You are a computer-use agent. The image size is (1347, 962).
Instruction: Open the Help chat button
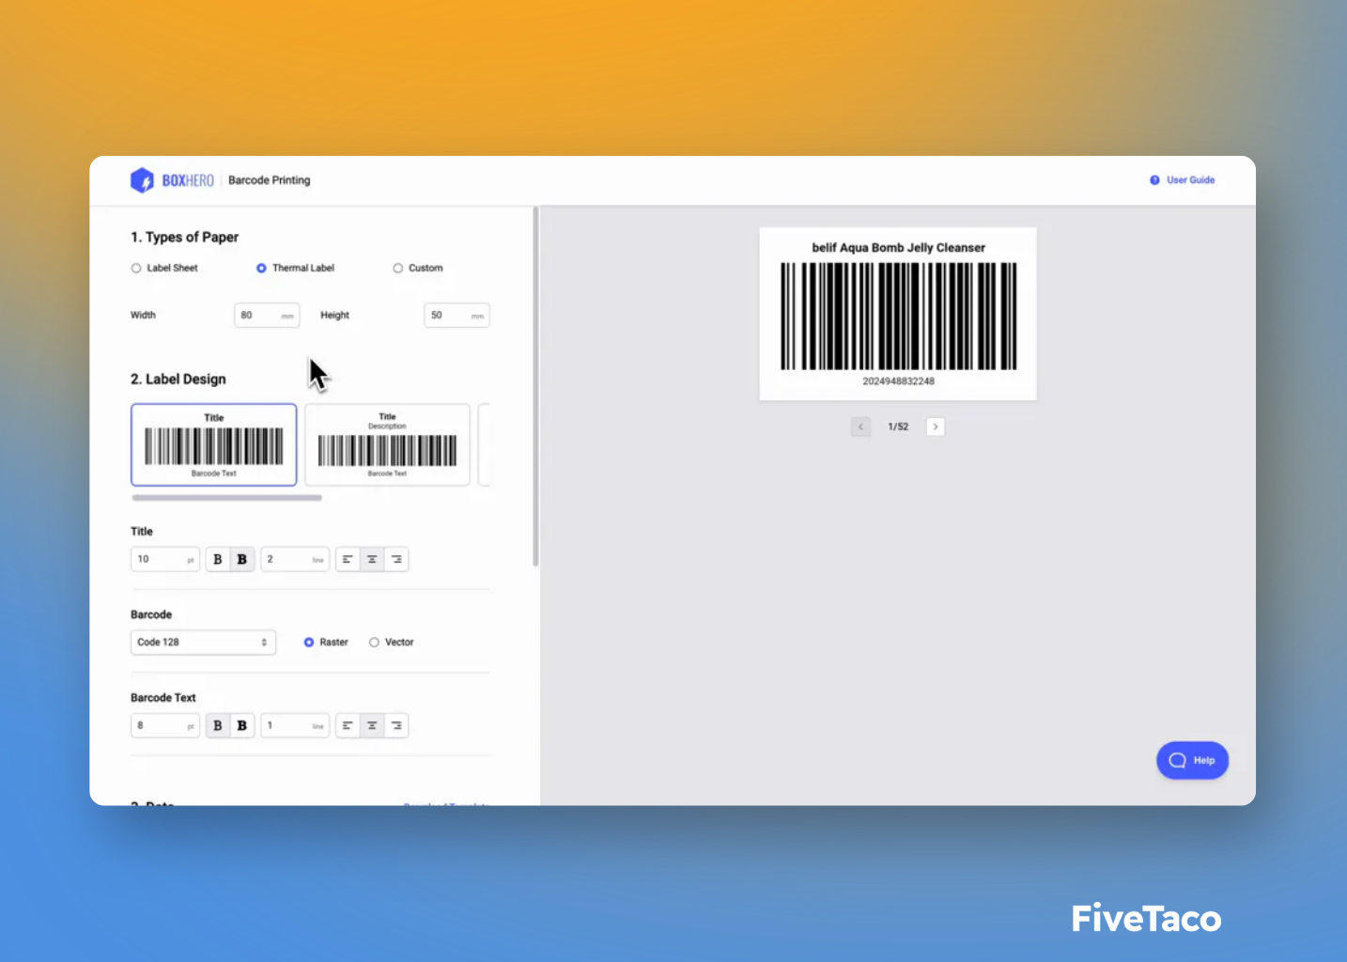click(1192, 760)
